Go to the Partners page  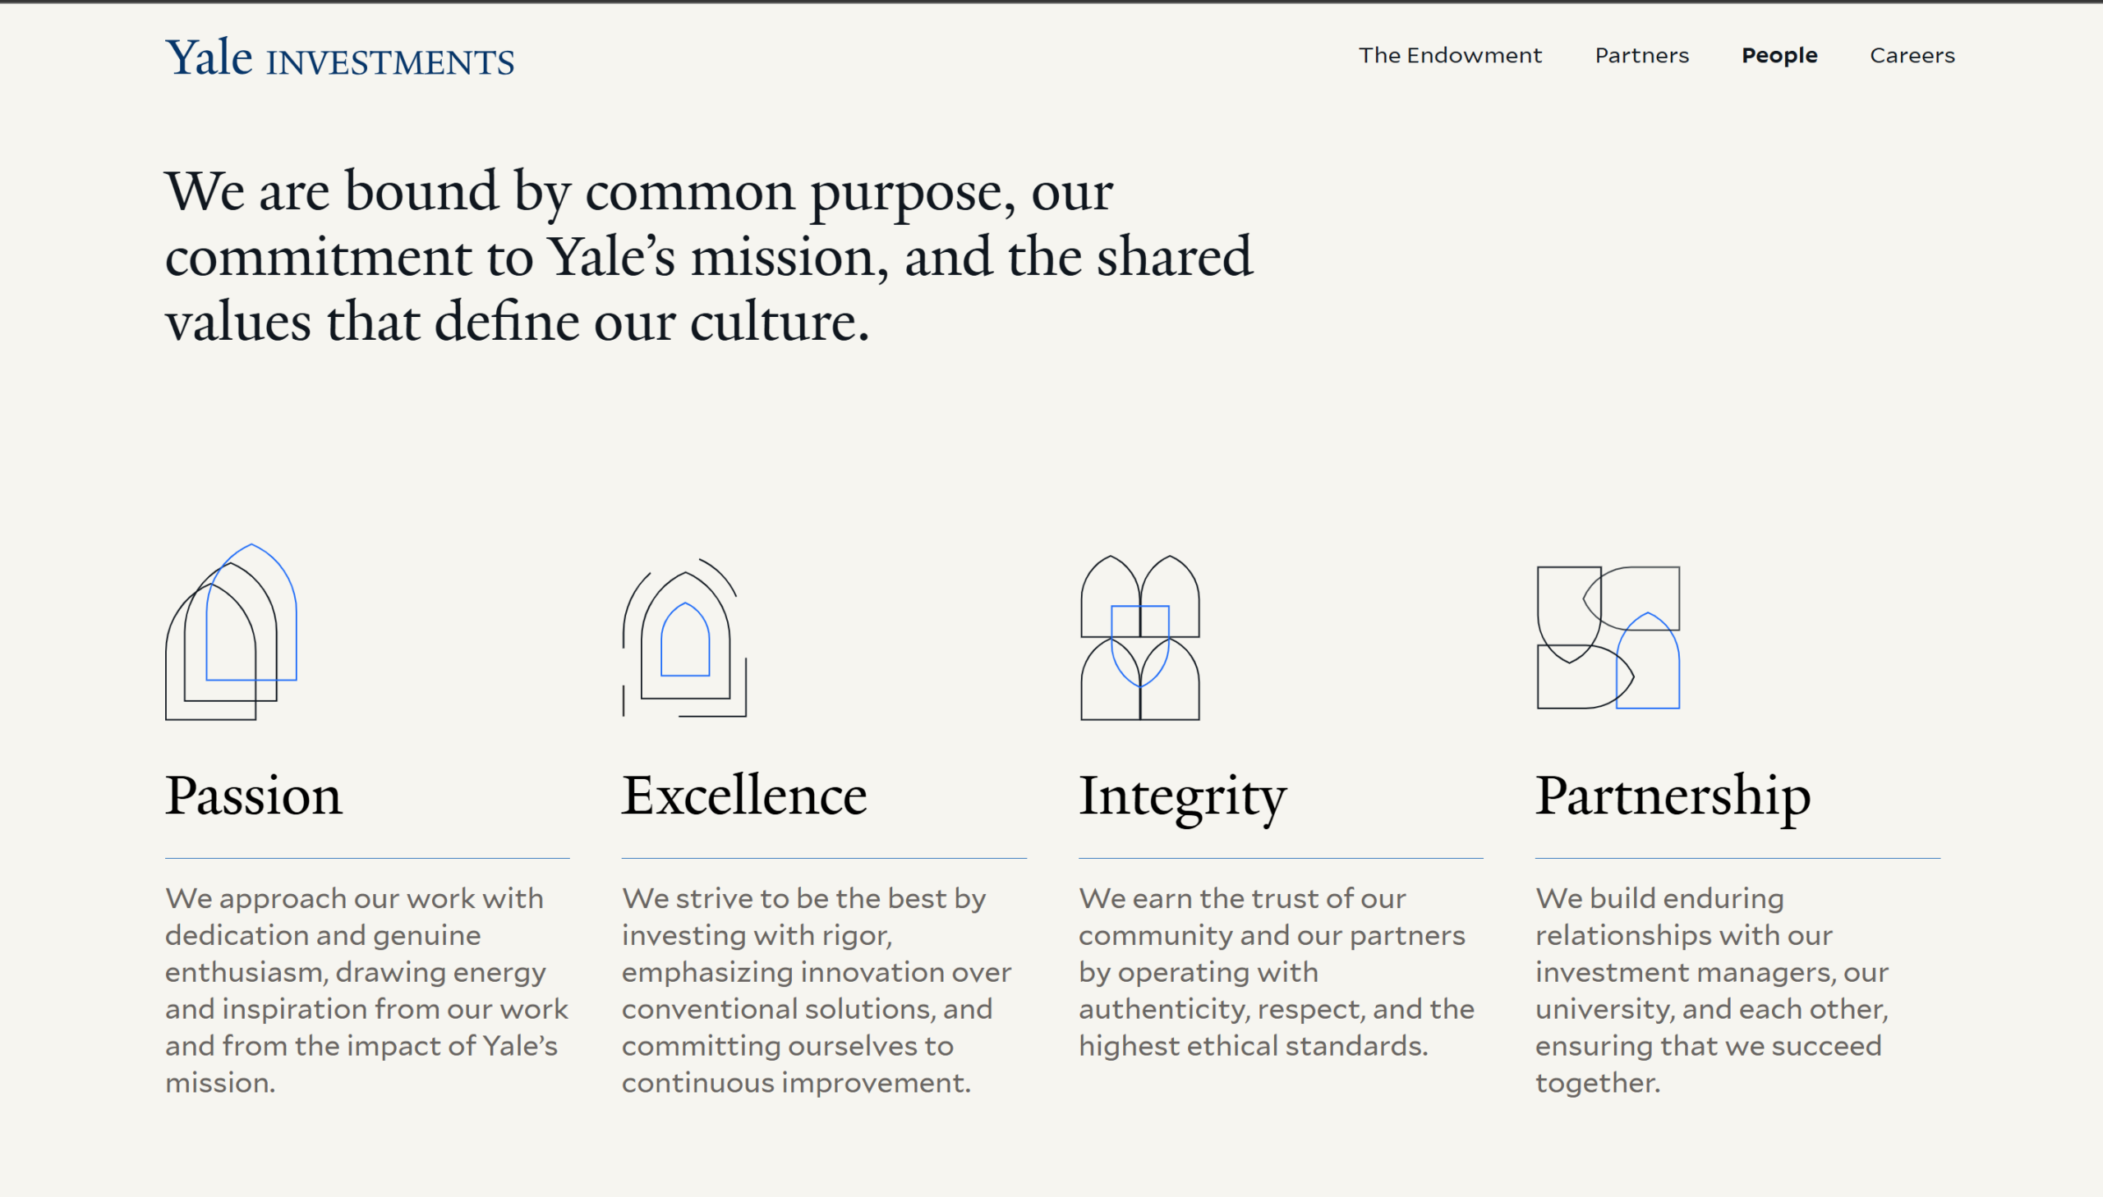click(1641, 55)
